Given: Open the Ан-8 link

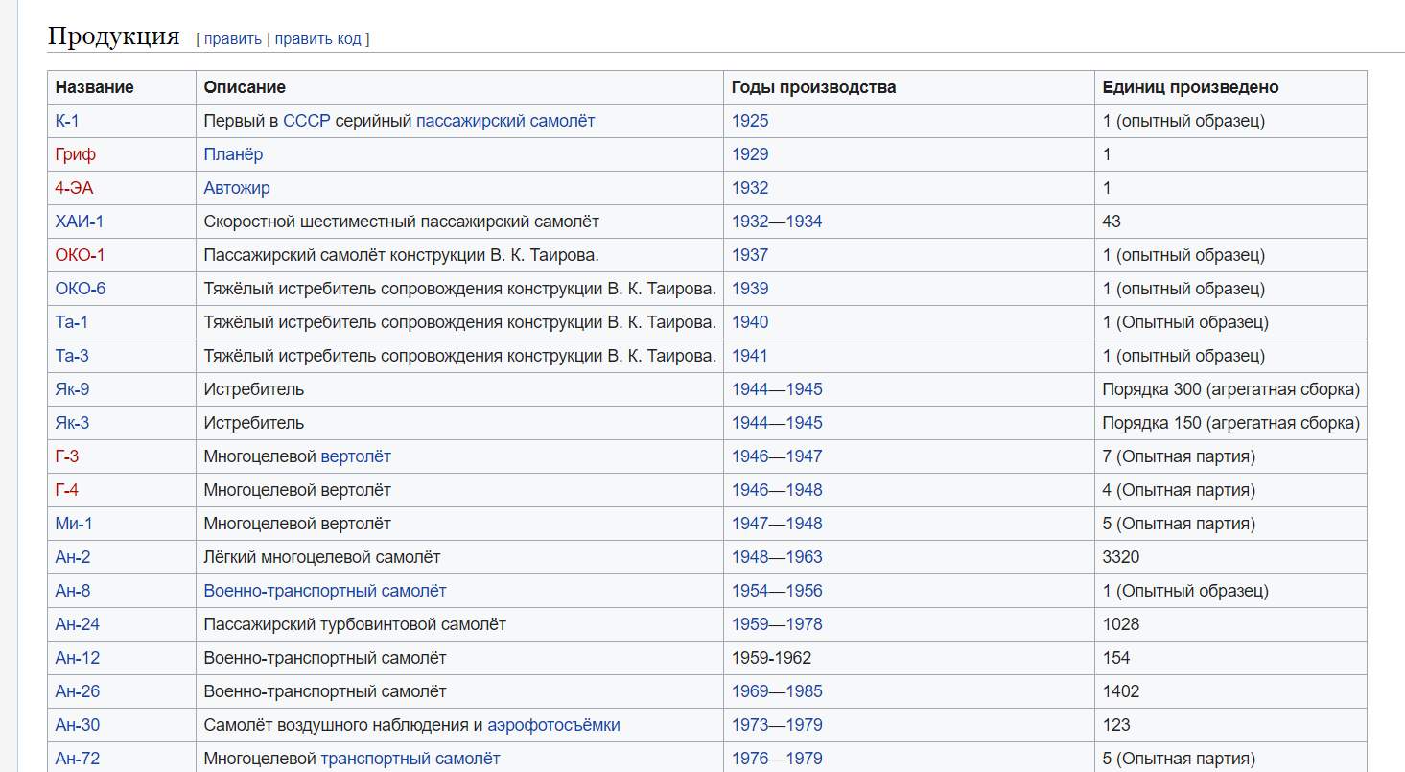Looking at the screenshot, I should point(73,591).
